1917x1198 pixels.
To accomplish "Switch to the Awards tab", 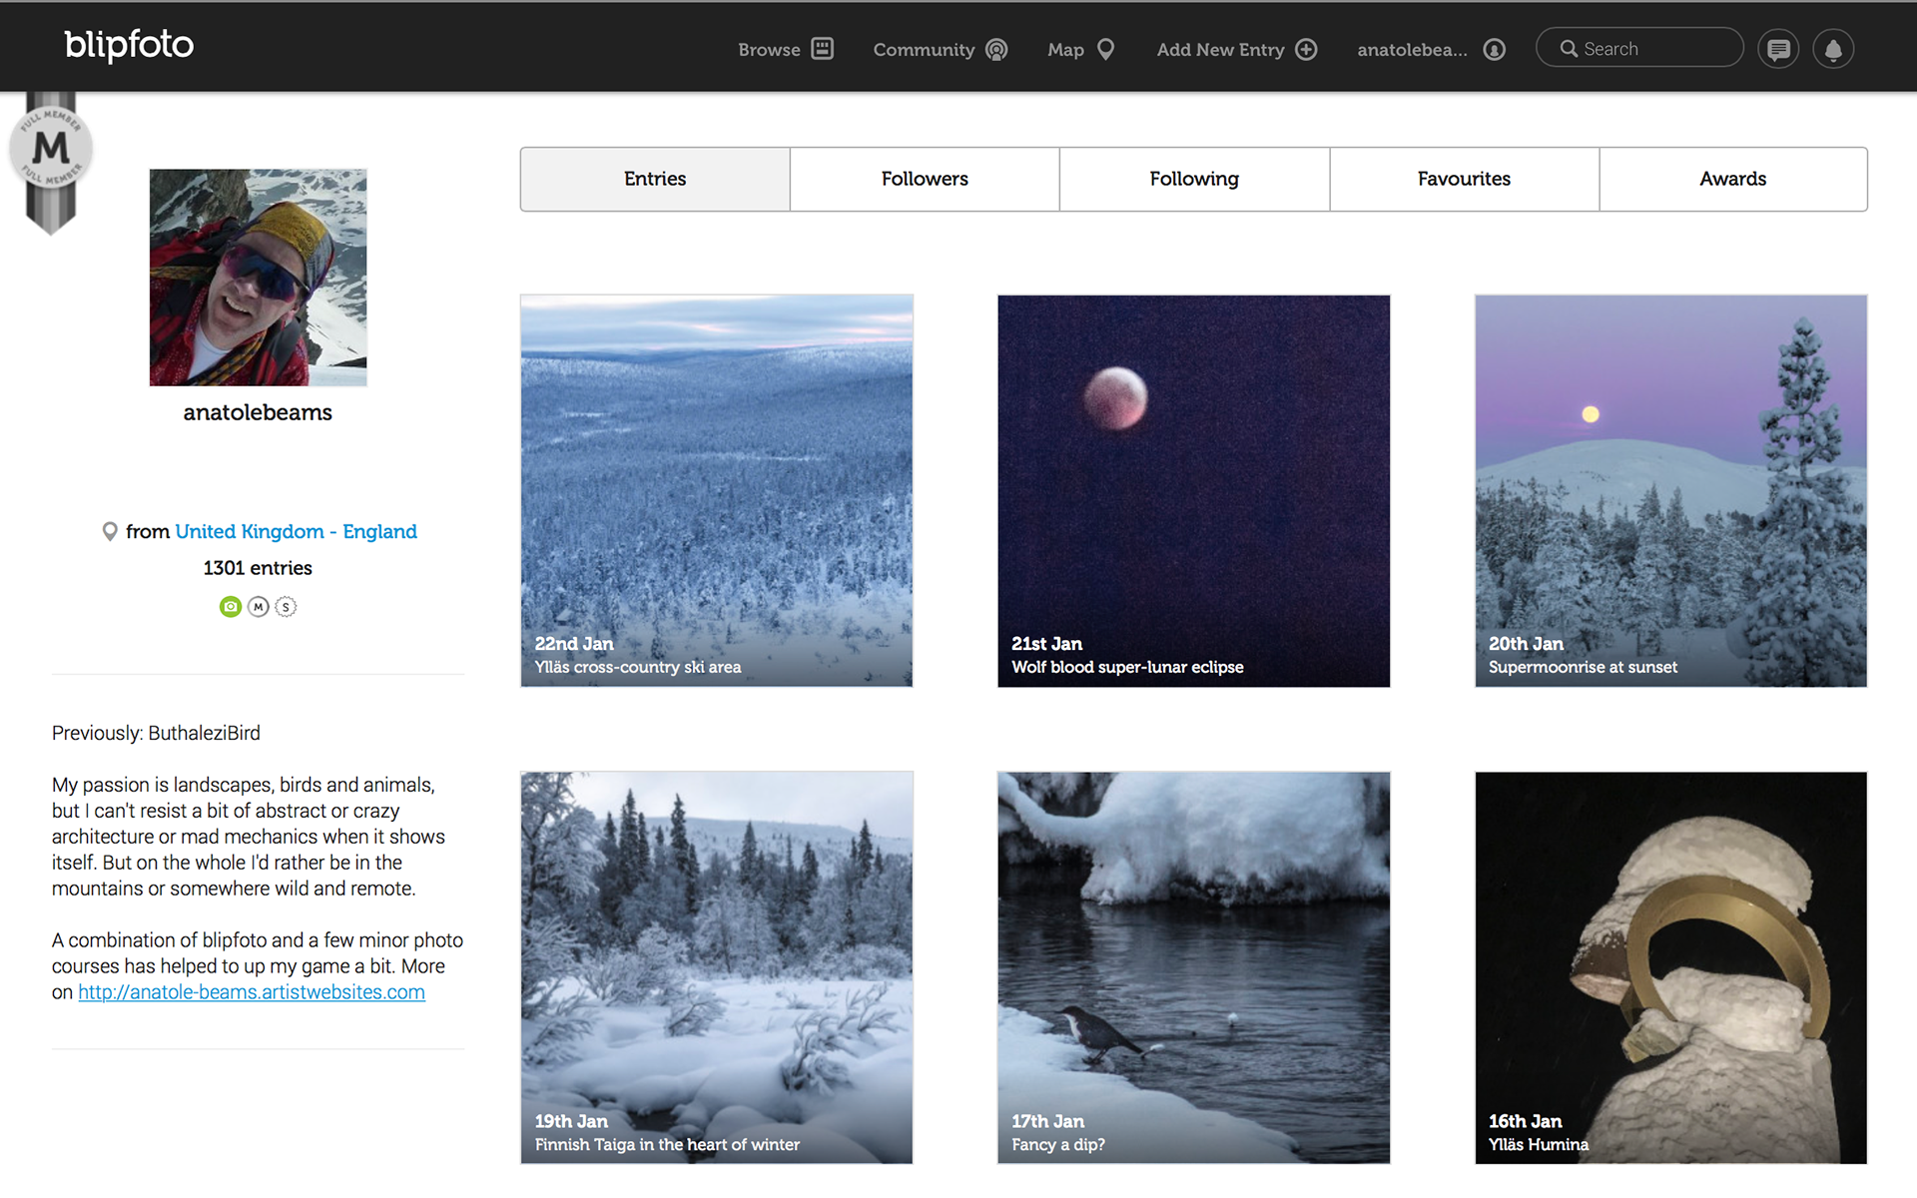I will click(x=1732, y=179).
